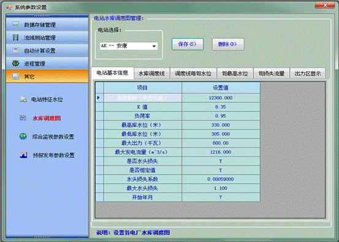Select 其它 section header
The width and height of the screenshot is (339, 242).
[x=47, y=76]
